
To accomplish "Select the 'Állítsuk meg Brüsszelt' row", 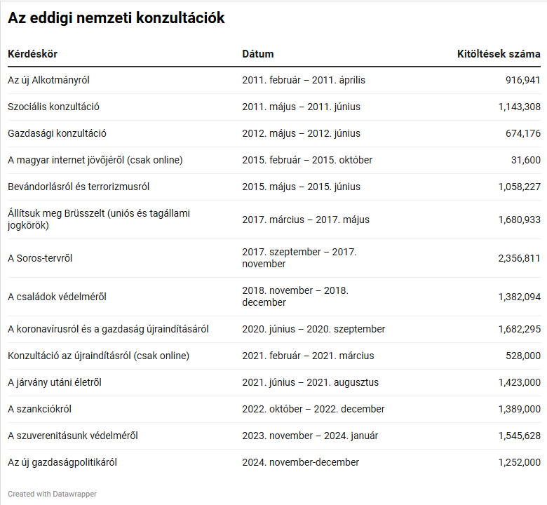I will tap(98, 220).
